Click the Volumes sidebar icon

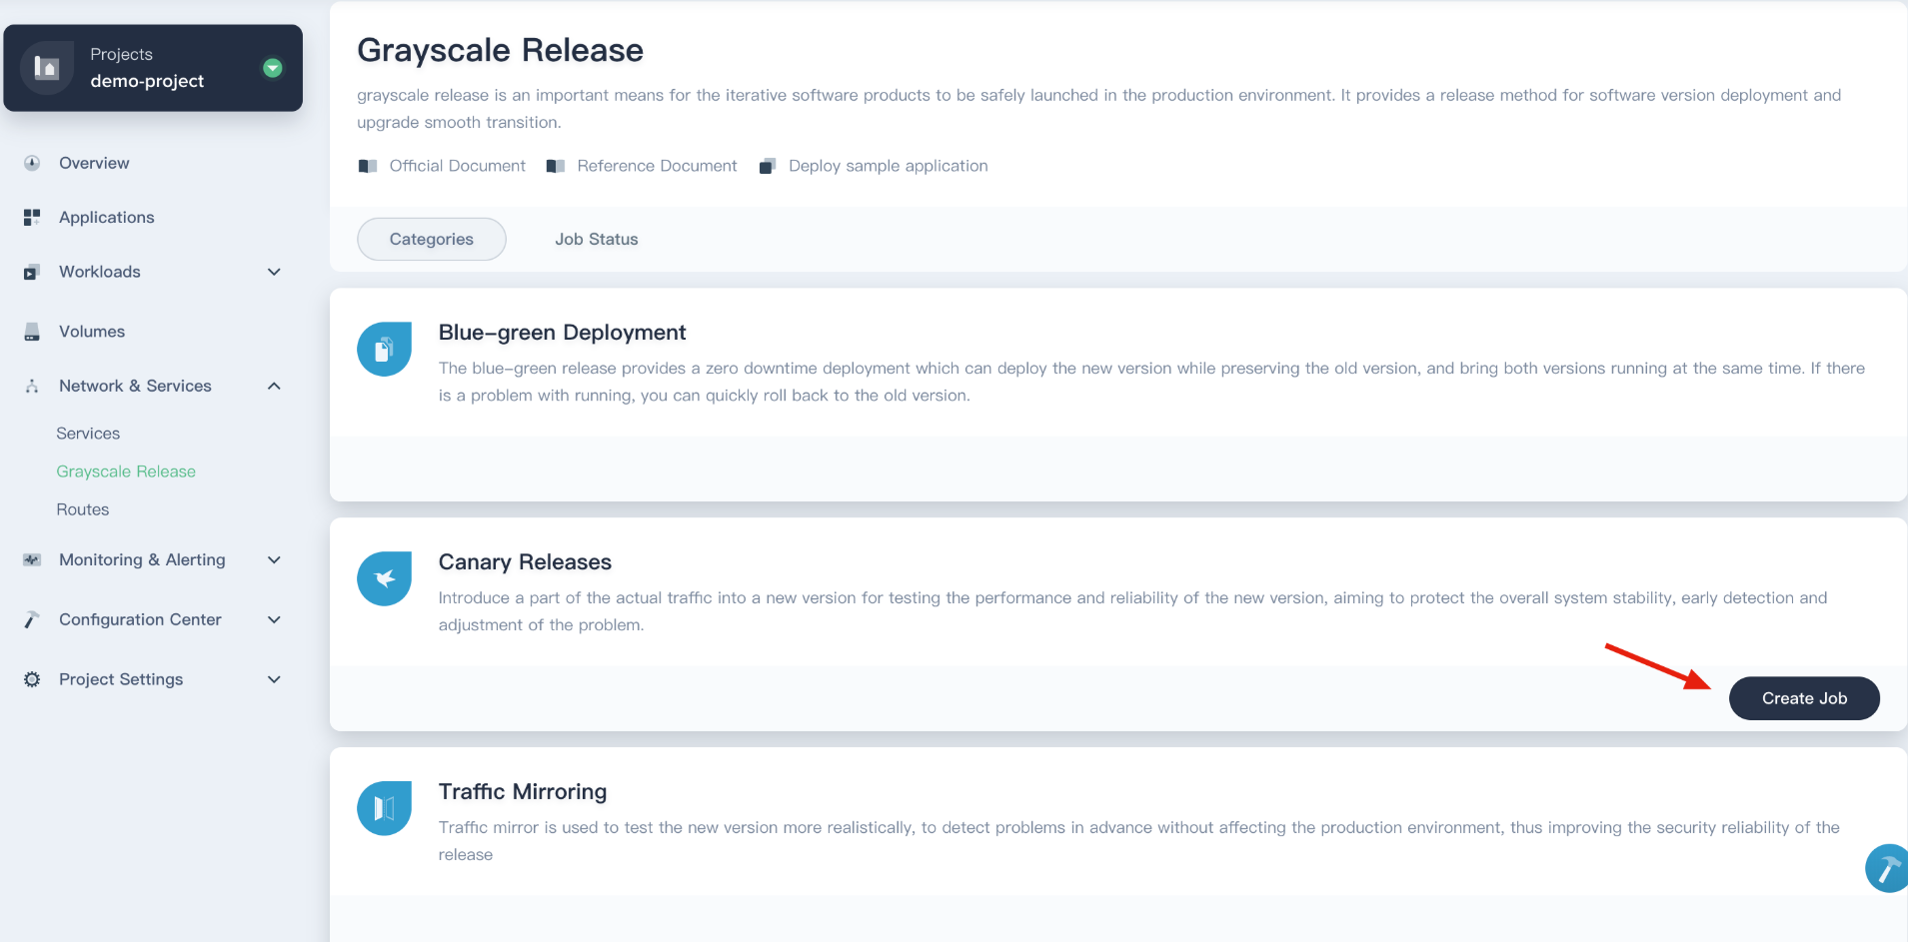coord(32,332)
